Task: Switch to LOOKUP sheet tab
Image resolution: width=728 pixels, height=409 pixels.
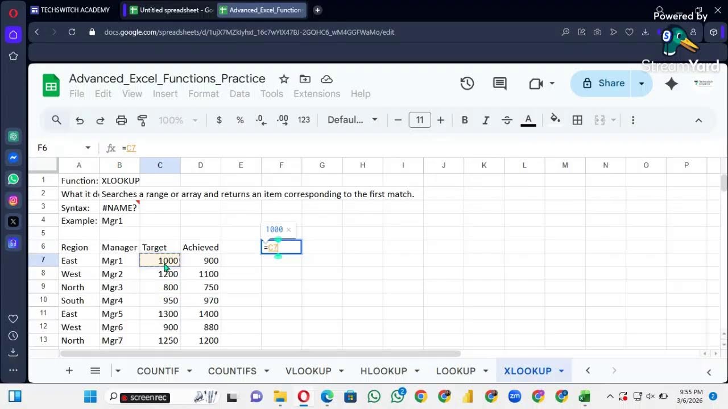Action: click(456, 371)
